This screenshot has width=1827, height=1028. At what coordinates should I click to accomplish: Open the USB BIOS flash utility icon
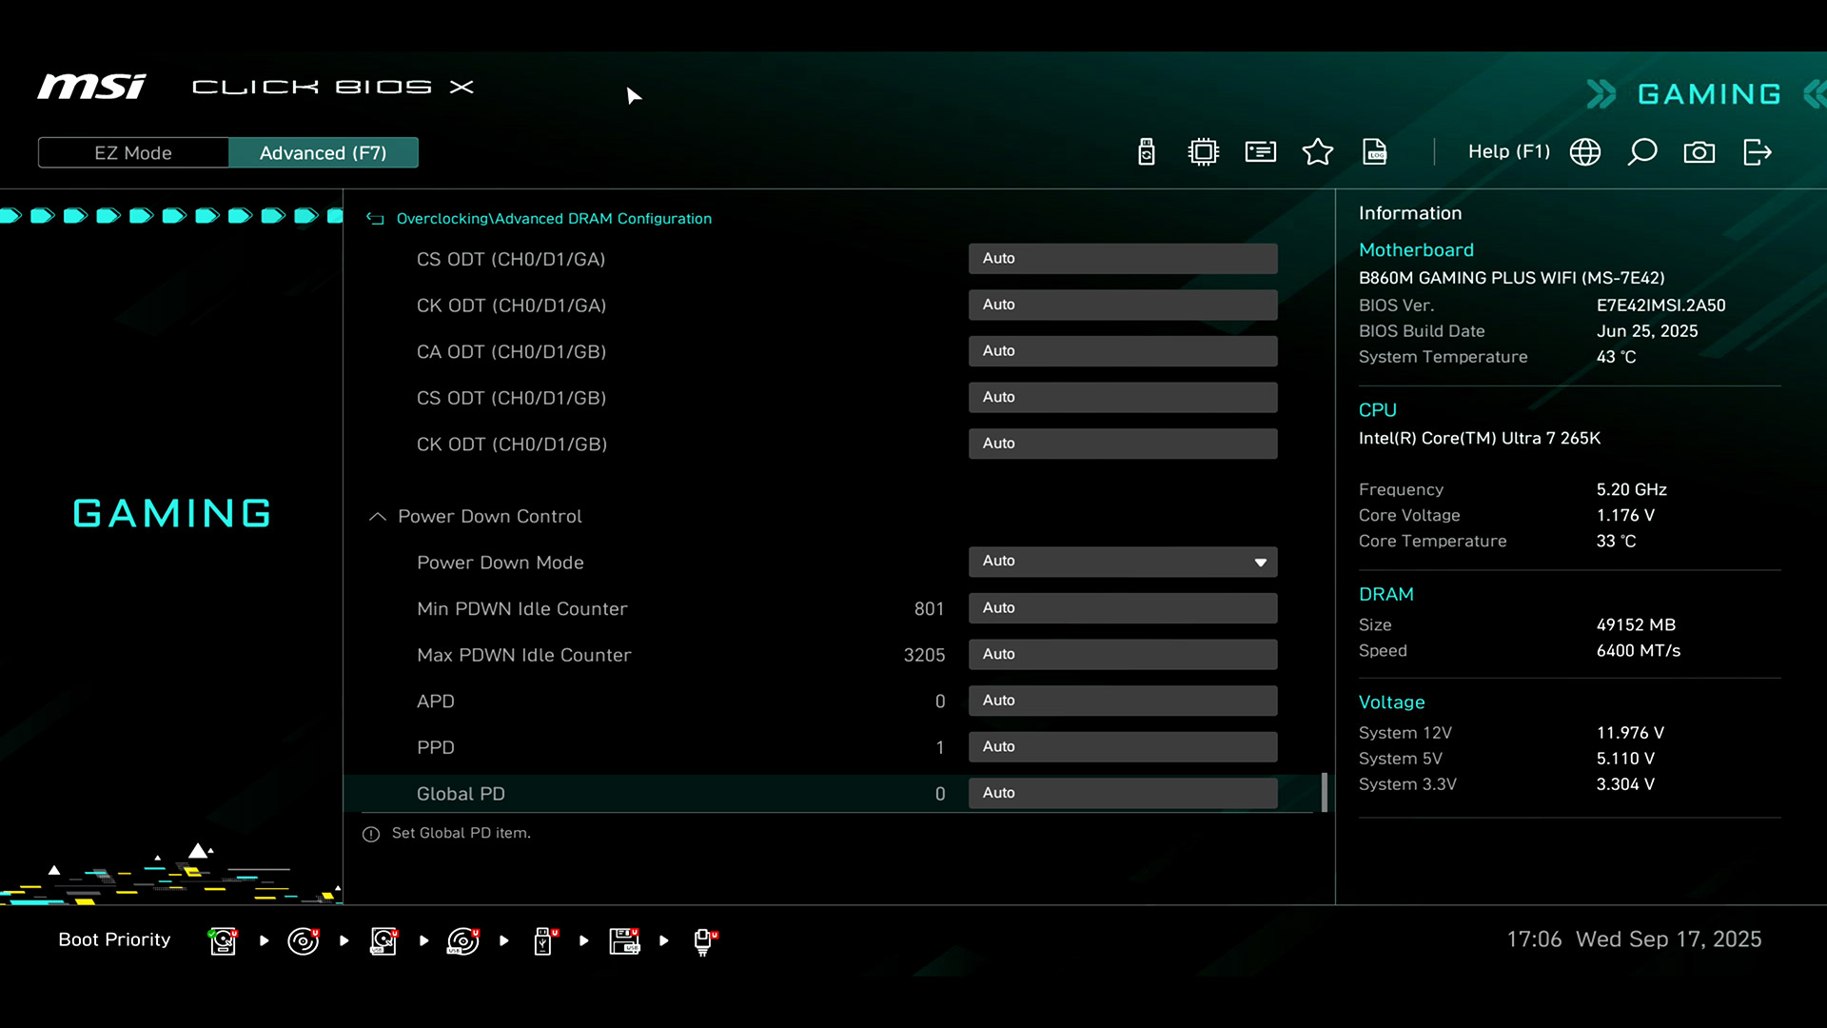(1146, 152)
